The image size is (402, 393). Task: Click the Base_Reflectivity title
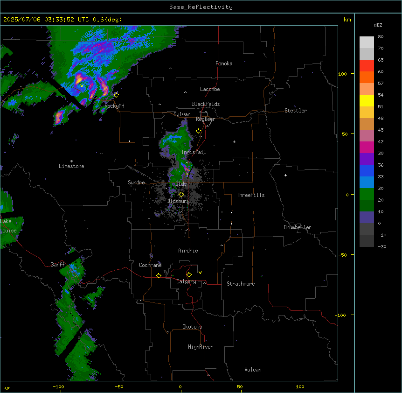201,7
